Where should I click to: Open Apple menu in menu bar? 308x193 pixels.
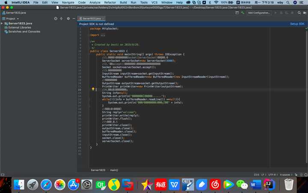pyautogui.click(x=6, y=3)
